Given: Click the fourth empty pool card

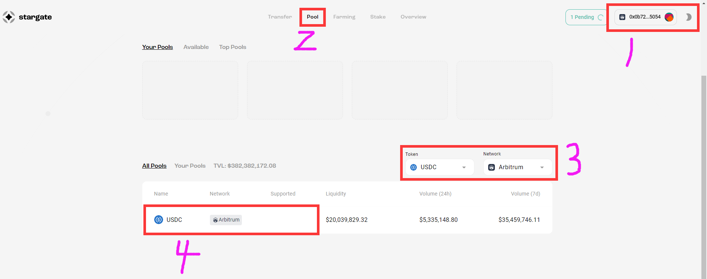Looking at the screenshot, I should point(505,90).
